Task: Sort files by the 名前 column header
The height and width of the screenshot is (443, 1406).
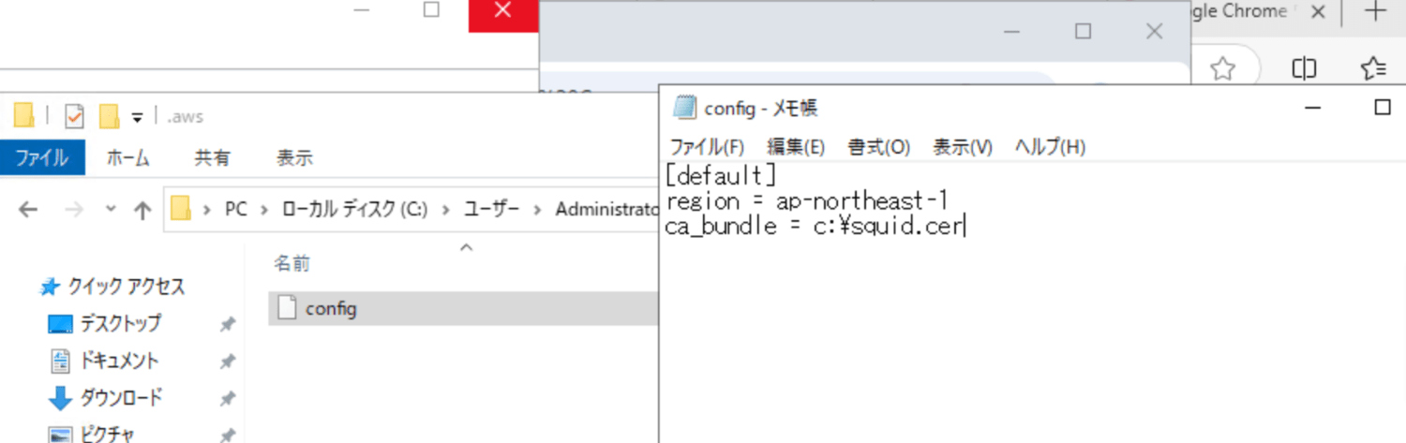Action: pos(292,264)
